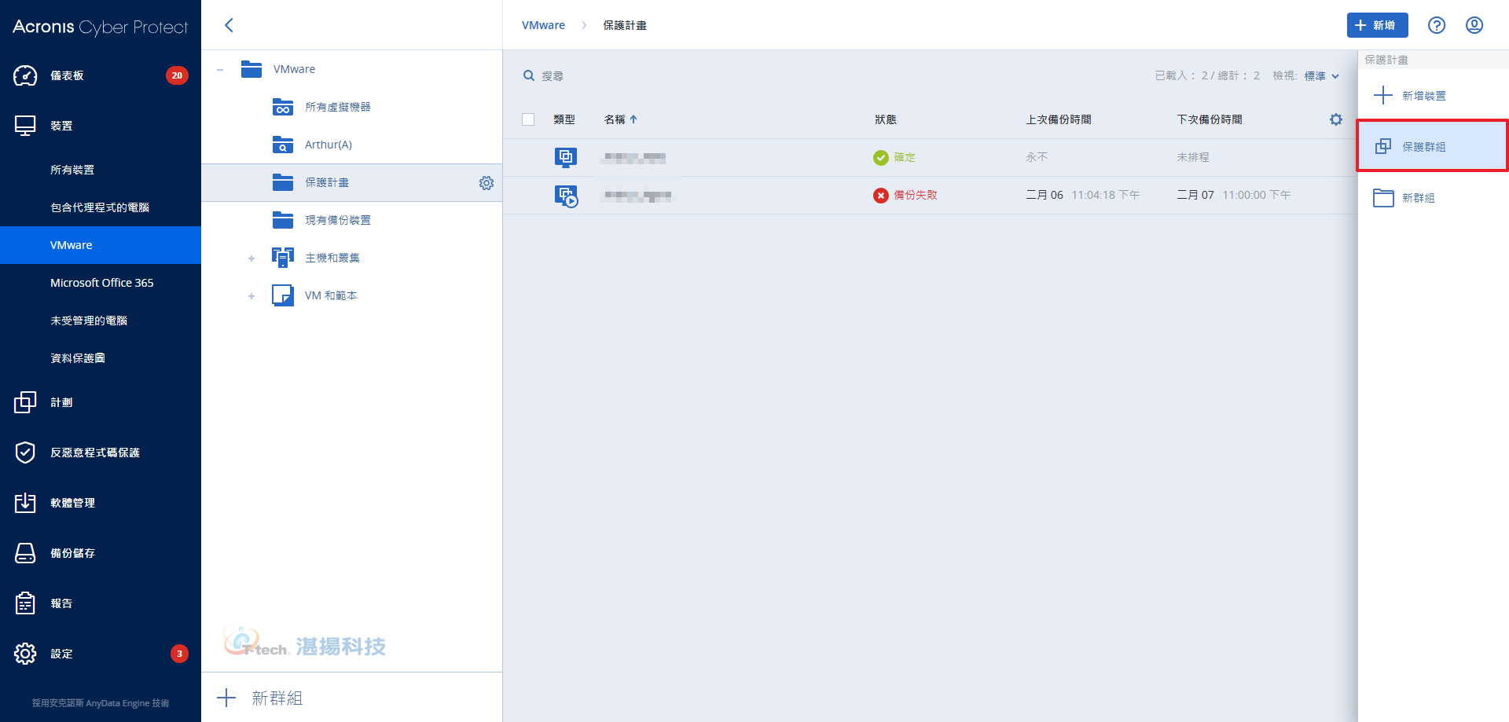The width and height of the screenshot is (1509, 722).
Task: Click red error status icon
Action: [x=881, y=196]
